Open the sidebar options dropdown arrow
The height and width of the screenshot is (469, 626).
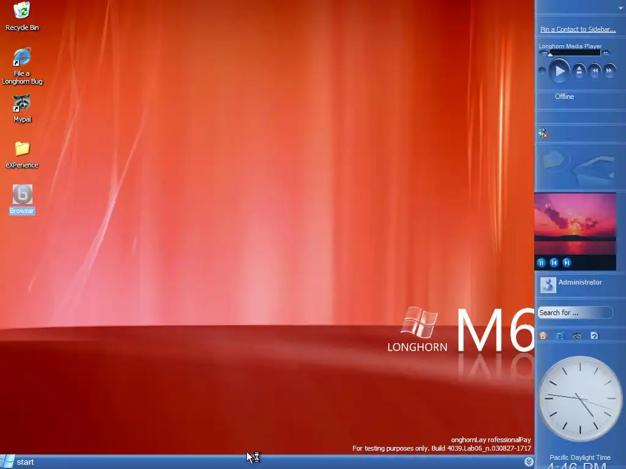(621, 8)
